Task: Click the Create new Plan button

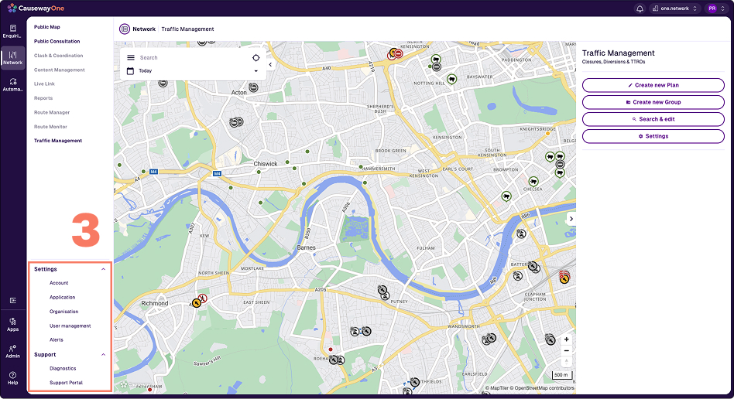Action: pyautogui.click(x=653, y=85)
